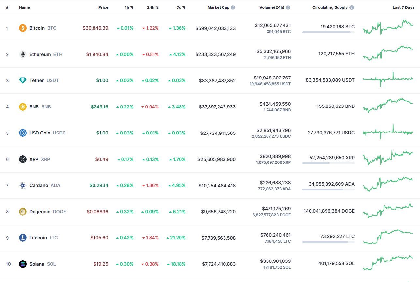Image resolution: width=420 pixels, height=282 pixels.
Task: Open the Cardano ADA coin page
Action: coord(45,185)
